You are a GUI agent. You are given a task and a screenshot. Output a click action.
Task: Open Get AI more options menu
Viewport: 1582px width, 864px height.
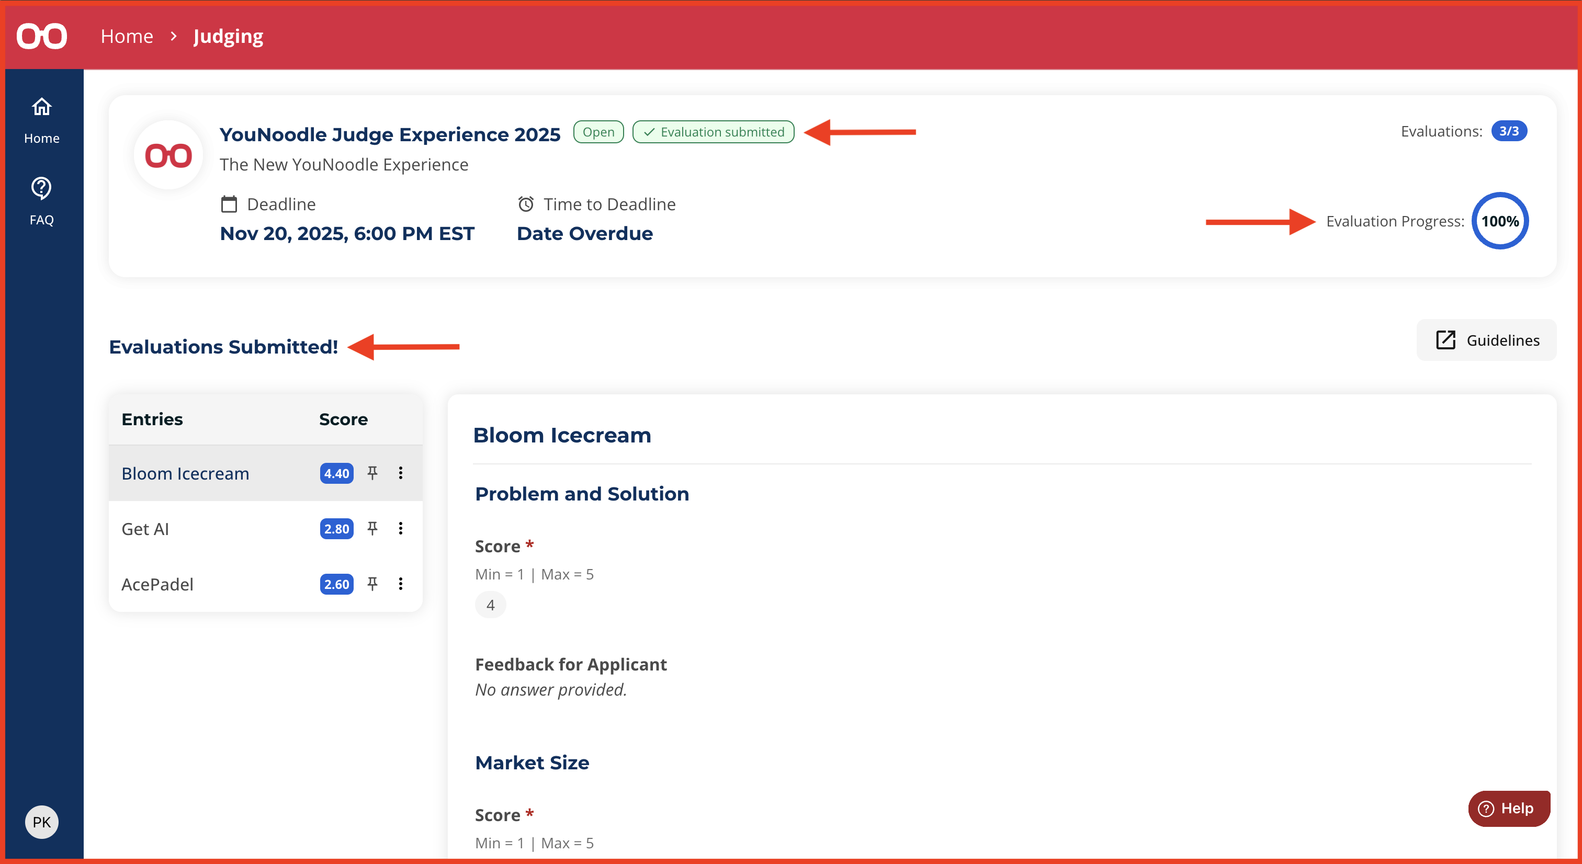click(x=400, y=528)
